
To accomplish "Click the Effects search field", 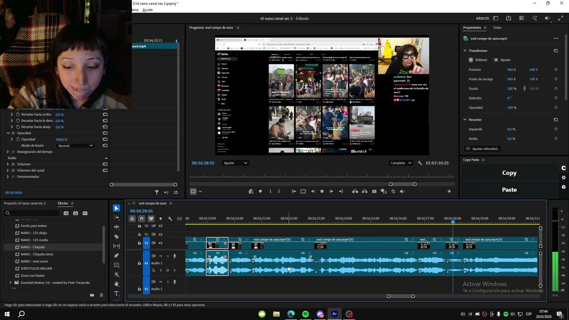I will 32,213.
